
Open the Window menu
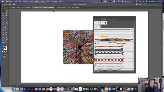pos(54,1)
